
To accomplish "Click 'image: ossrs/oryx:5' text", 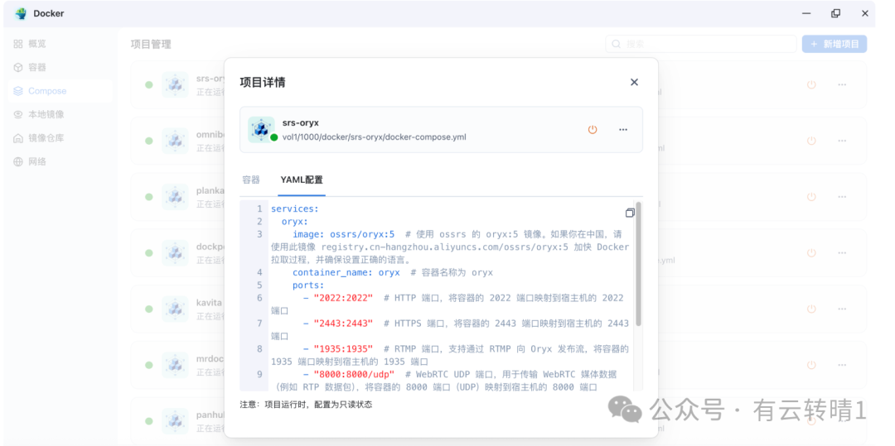I will (x=344, y=234).
